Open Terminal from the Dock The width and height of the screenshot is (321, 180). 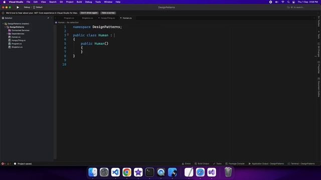(x=149, y=172)
